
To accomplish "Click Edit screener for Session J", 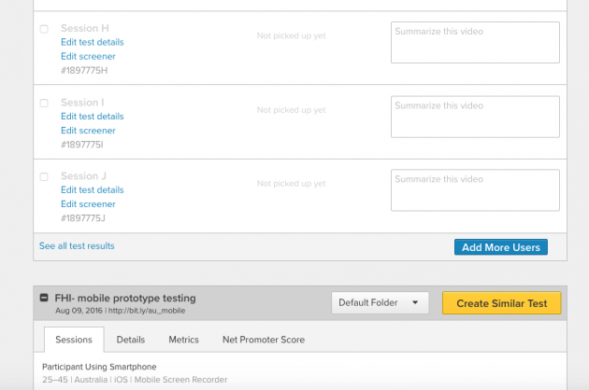I will (x=88, y=204).
